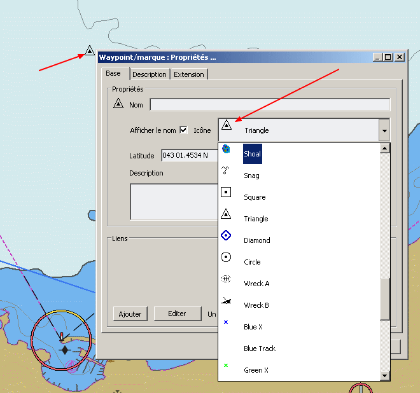Choose the blue Diamond icon
Viewport: 420px width, 393px height.
(226, 235)
